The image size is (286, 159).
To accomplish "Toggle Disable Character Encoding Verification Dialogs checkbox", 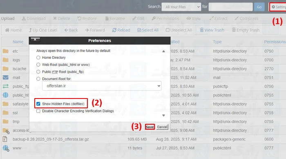I will [x=38, y=111].
